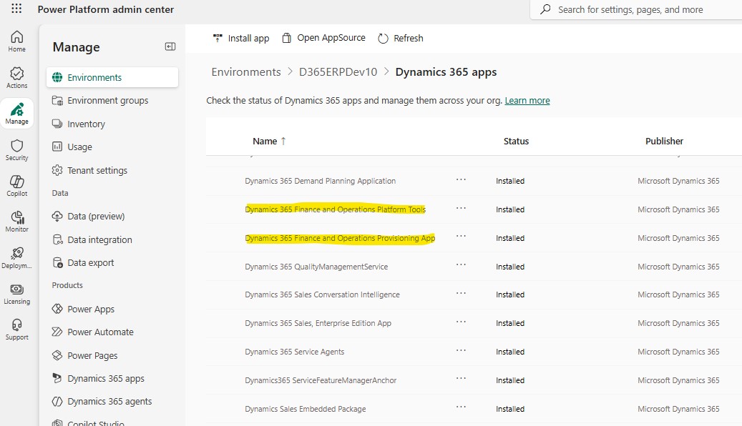Viewport: 742px width, 426px height.
Task: Open the Learn more link
Action: [x=527, y=100]
